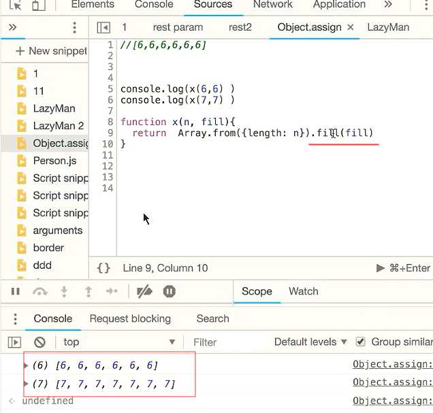Open the arguments snippet

tap(57, 231)
